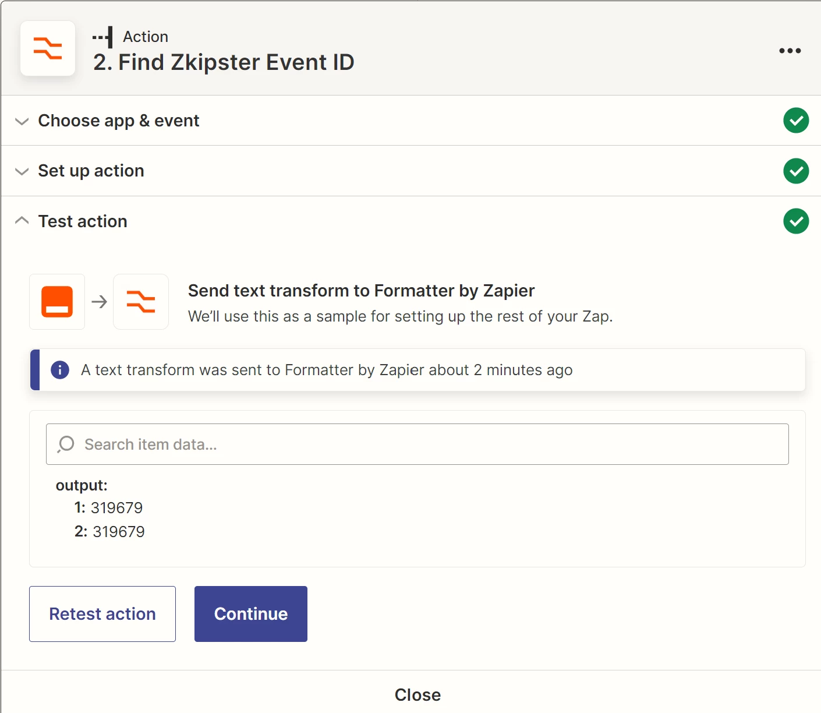
Task: Click the search magnifier icon
Action: tap(66, 444)
